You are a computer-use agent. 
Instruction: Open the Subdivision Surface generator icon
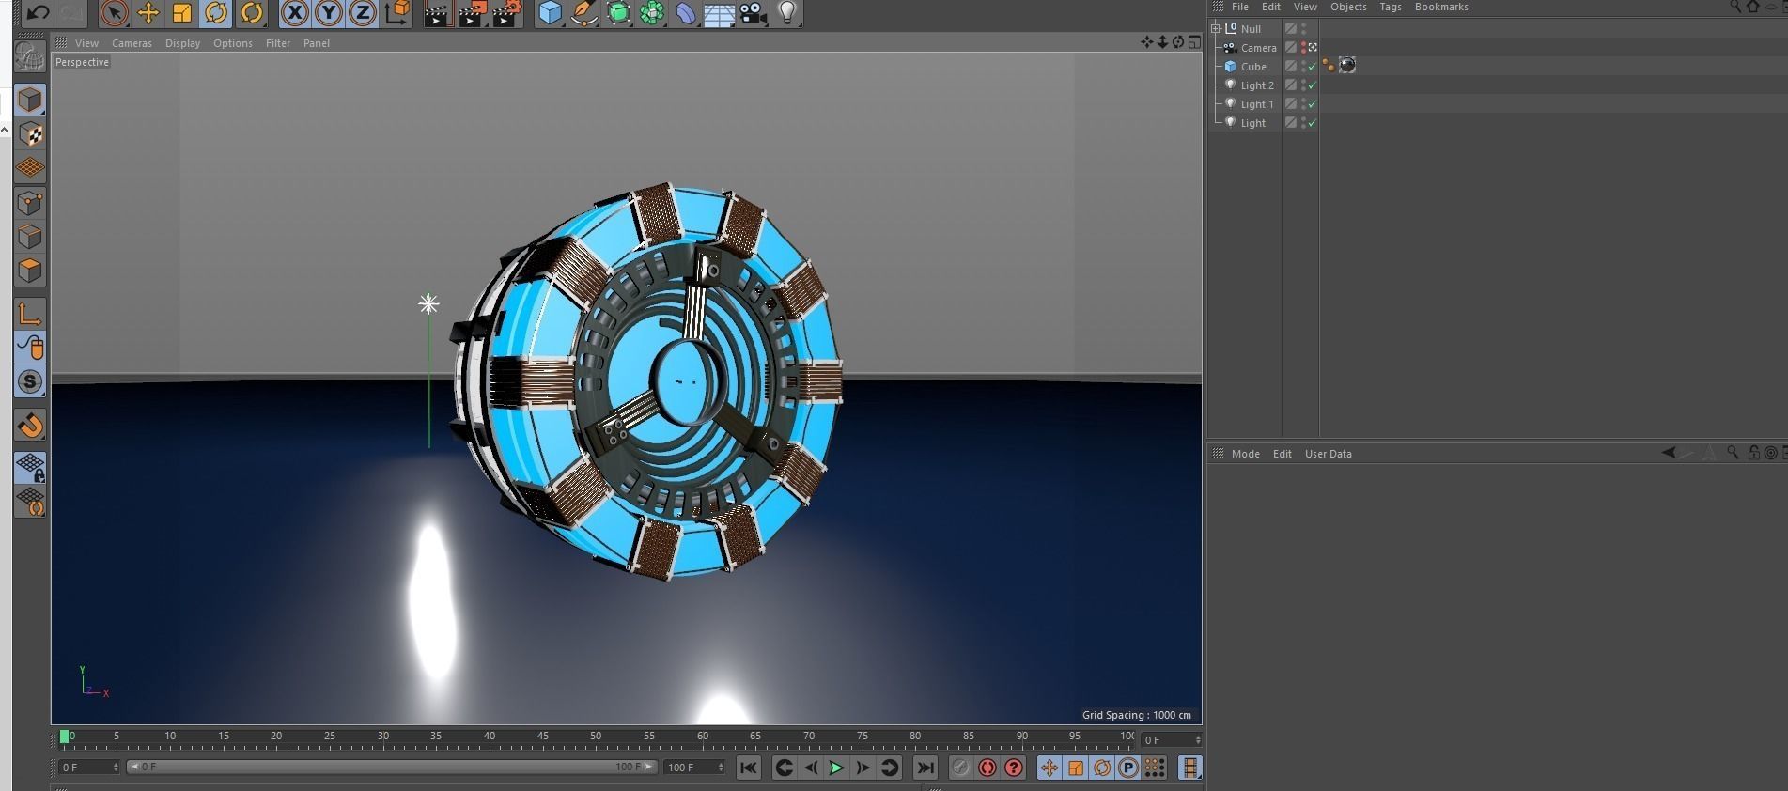tap(618, 13)
